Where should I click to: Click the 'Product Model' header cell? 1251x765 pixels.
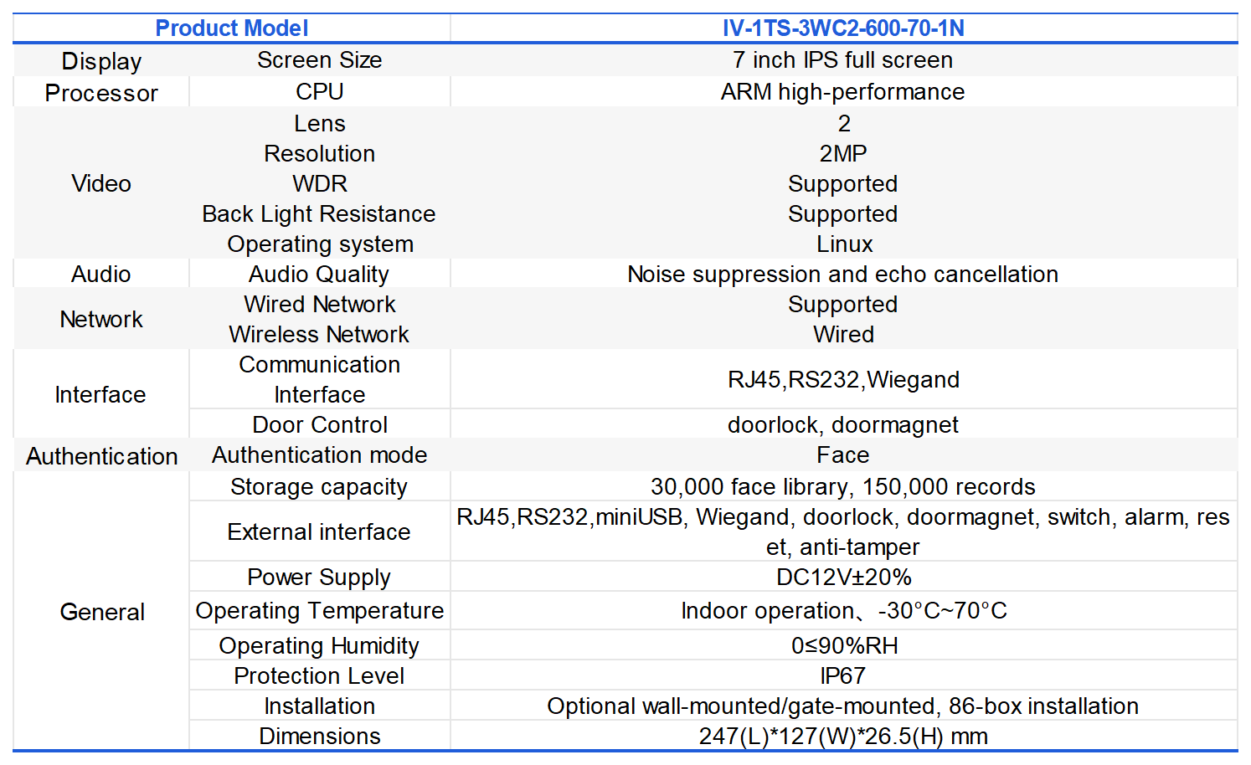click(x=232, y=28)
